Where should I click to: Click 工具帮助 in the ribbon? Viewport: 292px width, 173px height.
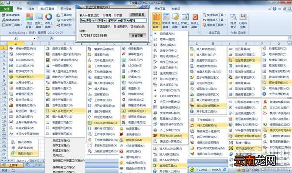coord(64,15)
